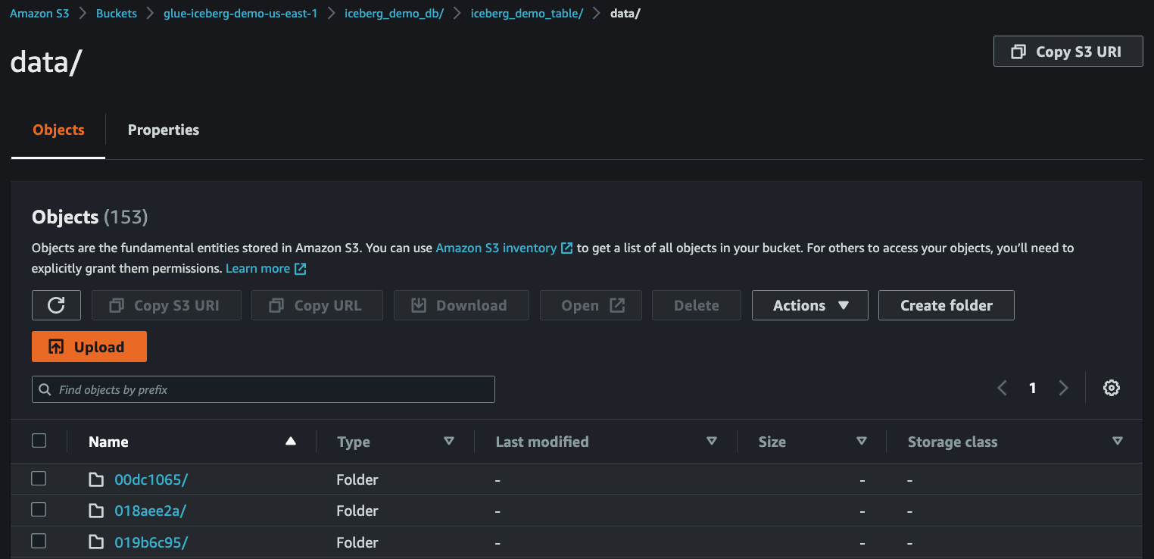The height and width of the screenshot is (559, 1154).
Task: Open iceberg_demo_db/ breadcrumb
Action: point(394,14)
